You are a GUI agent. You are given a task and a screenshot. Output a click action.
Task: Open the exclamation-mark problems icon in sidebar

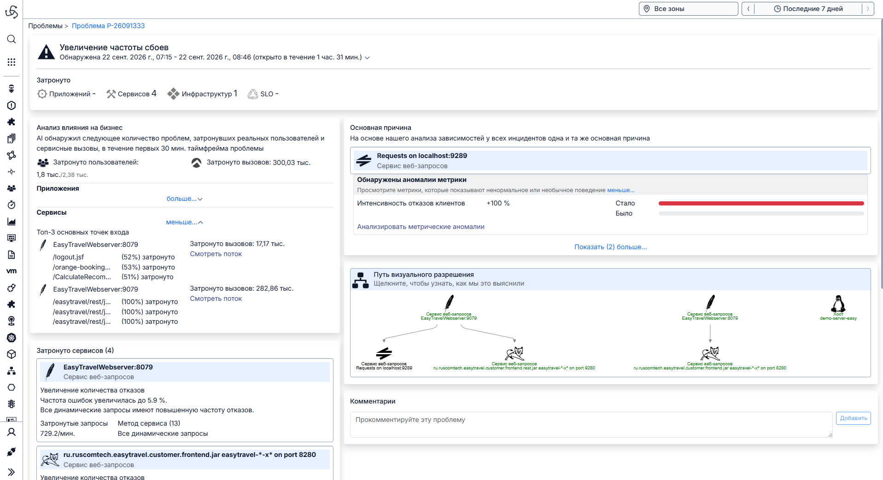pyautogui.click(x=12, y=105)
